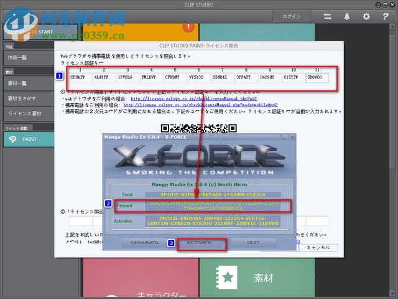Open the cloud sync transfer icon
398x299 pixels.
click(x=328, y=17)
